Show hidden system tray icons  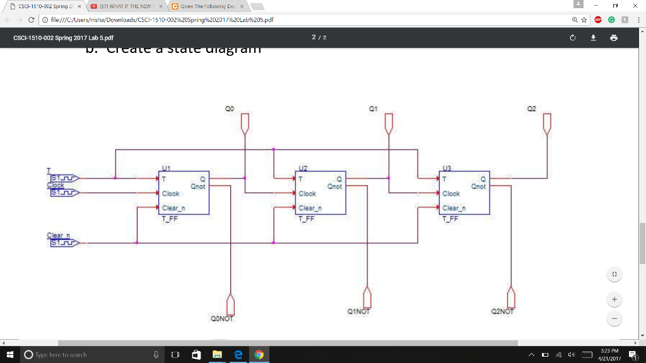coord(531,355)
